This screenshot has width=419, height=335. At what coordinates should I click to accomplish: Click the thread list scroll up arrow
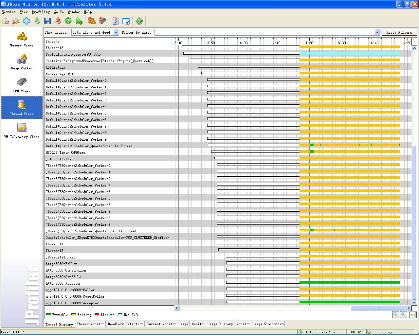(414, 48)
